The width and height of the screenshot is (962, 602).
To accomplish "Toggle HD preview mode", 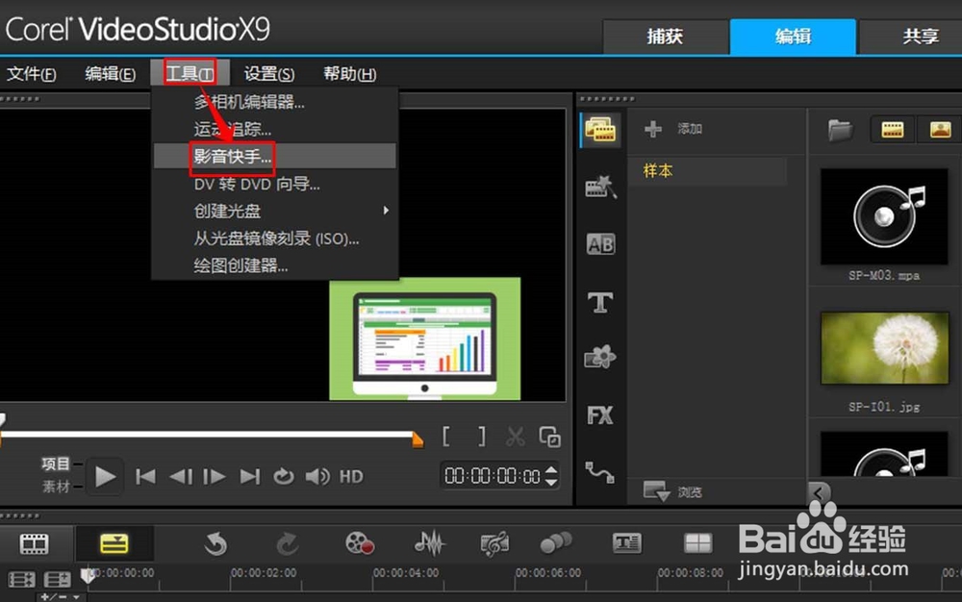I will (x=351, y=476).
